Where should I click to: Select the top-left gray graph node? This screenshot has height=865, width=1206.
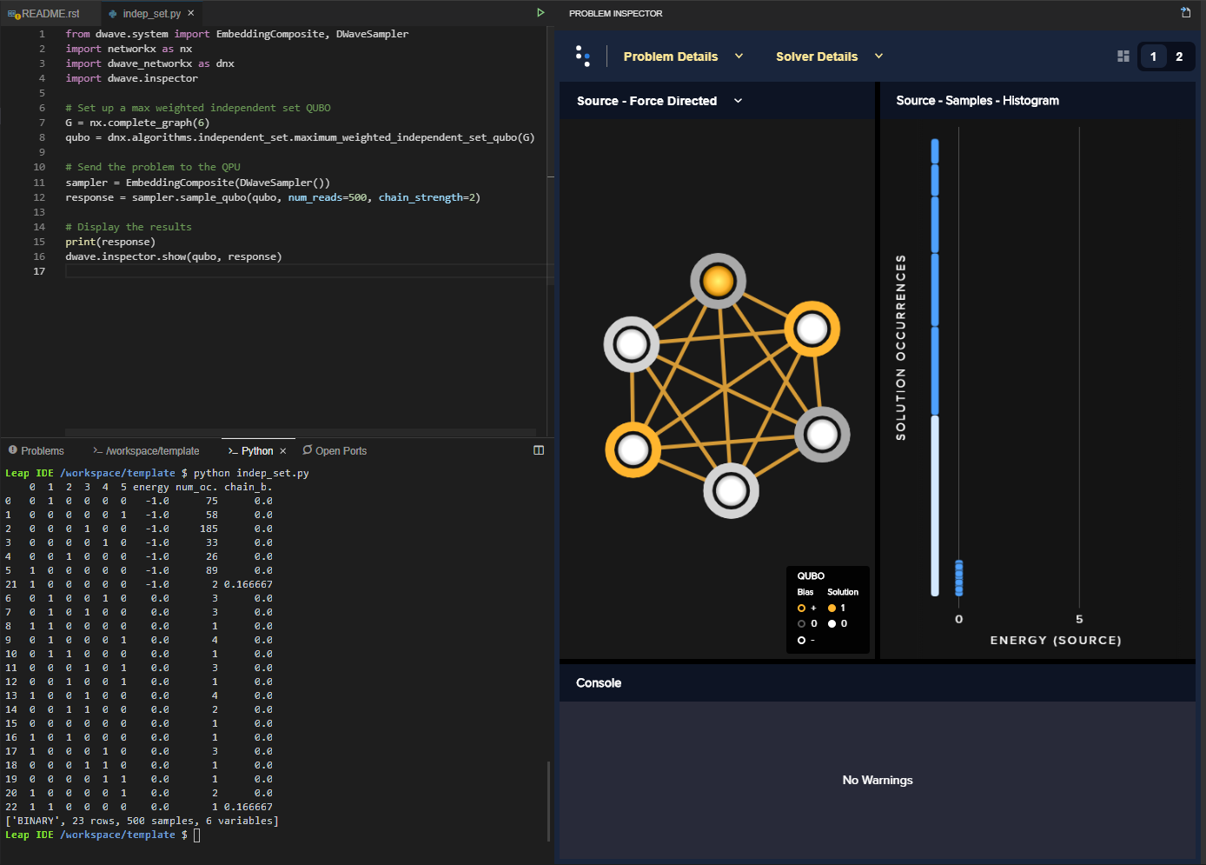click(x=632, y=344)
